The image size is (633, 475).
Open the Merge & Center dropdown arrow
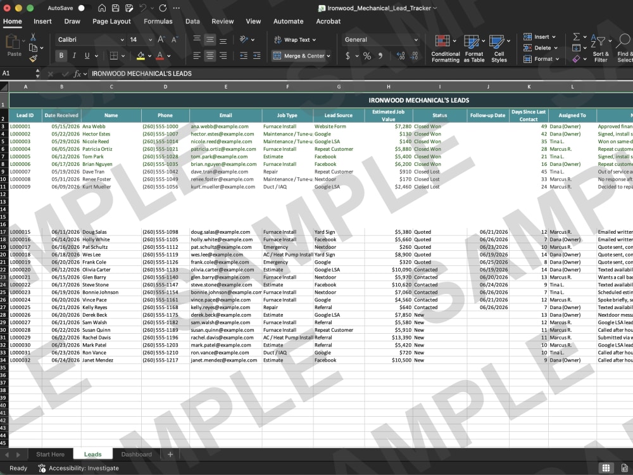pyautogui.click(x=329, y=56)
